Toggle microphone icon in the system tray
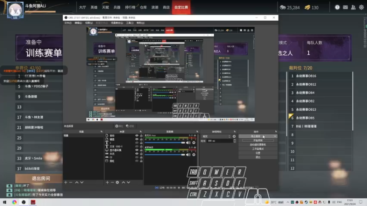Screen dimensions: 367x206 tap(329, 202)
